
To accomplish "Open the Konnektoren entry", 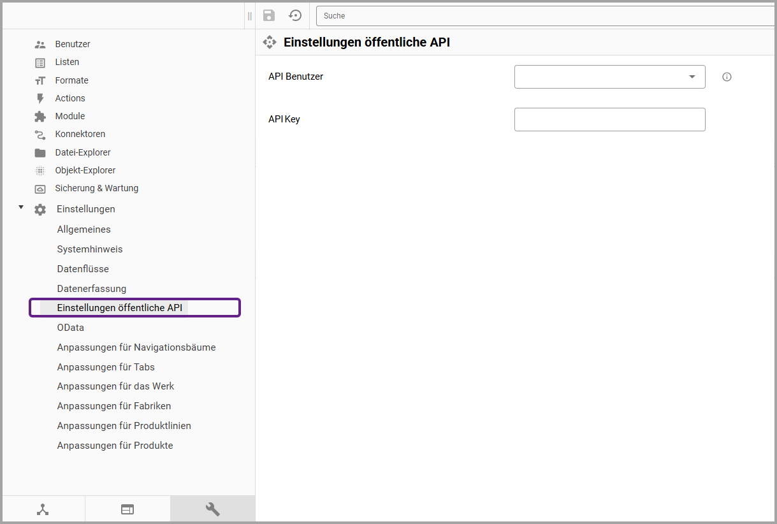I will (80, 134).
